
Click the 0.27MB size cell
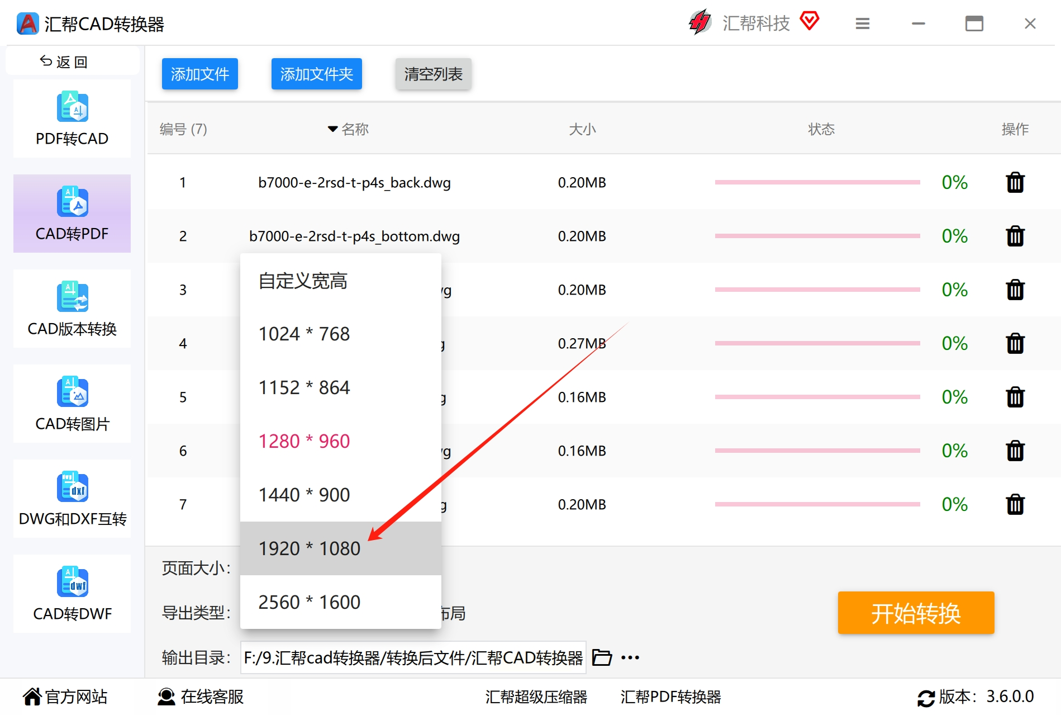pyautogui.click(x=582, y=343)
